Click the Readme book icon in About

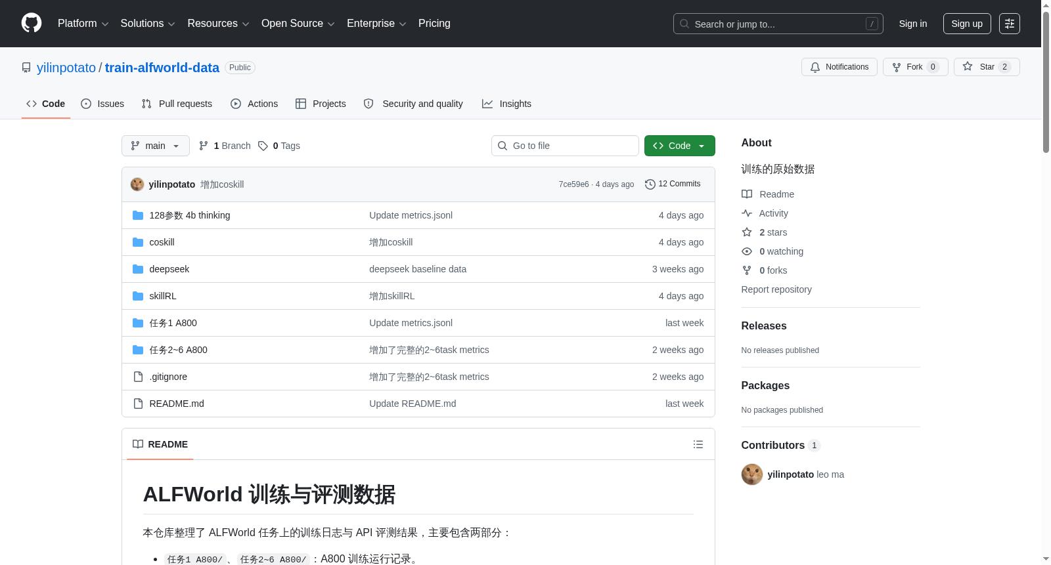point(747,194)
